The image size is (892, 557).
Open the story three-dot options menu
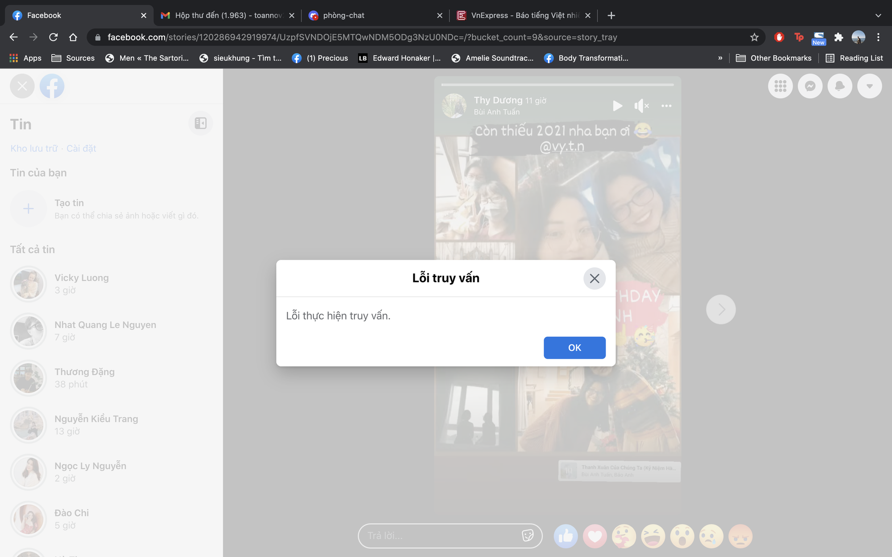click(x=666, y=106)
